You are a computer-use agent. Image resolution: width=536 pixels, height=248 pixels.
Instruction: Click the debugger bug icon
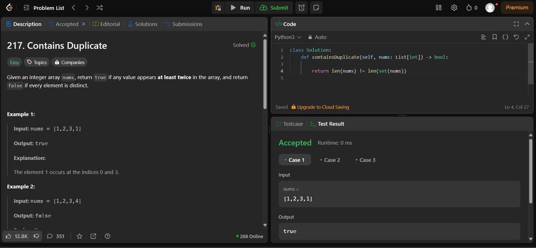pyautogui.click(x=218, y=8)
